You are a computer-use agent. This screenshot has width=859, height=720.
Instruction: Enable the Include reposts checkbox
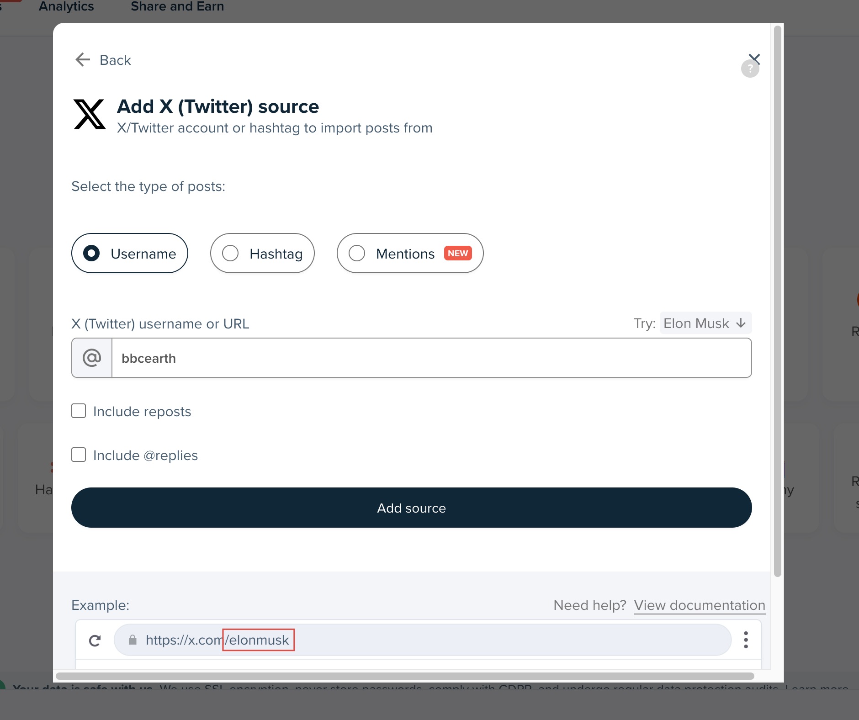(79, 411)
